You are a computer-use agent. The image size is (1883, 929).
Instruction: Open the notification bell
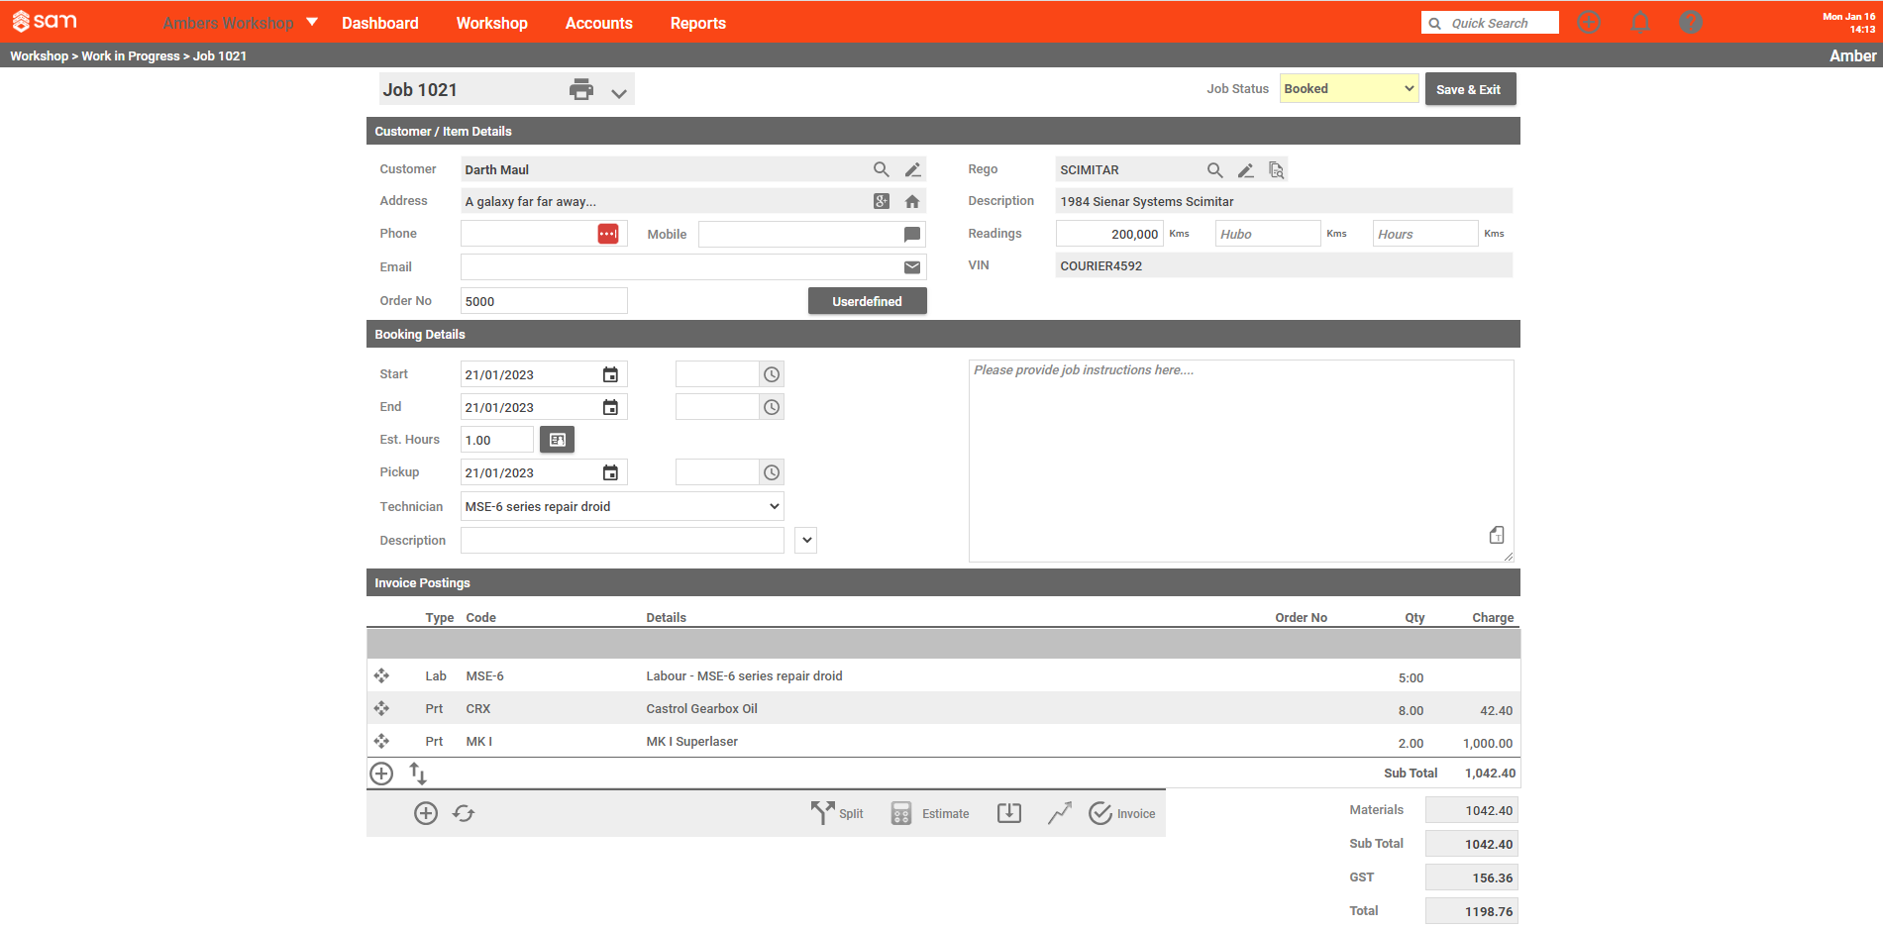[1639, 21]
